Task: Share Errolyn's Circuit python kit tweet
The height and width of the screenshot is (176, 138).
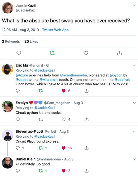Action: [x=86, y=120]
